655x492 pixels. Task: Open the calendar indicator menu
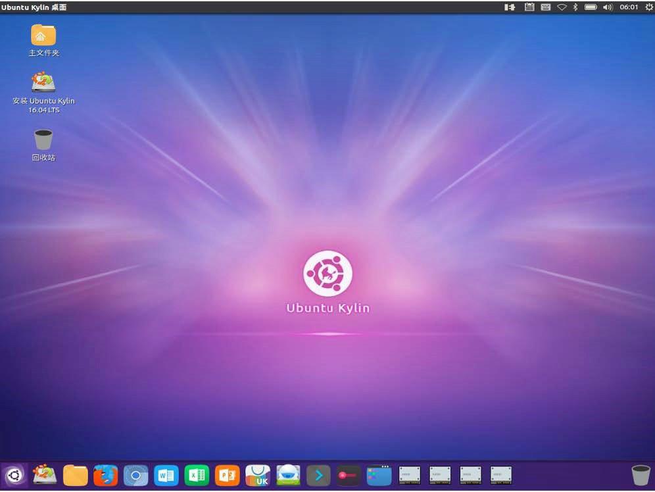click(529, 7)
